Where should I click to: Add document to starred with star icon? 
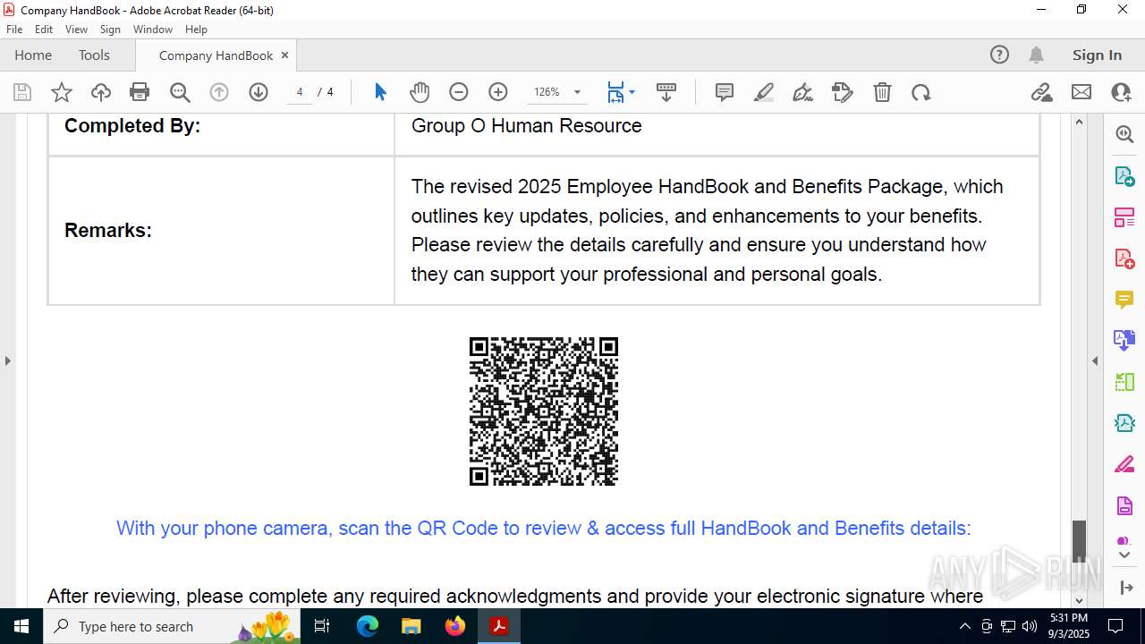pos(62,92)
